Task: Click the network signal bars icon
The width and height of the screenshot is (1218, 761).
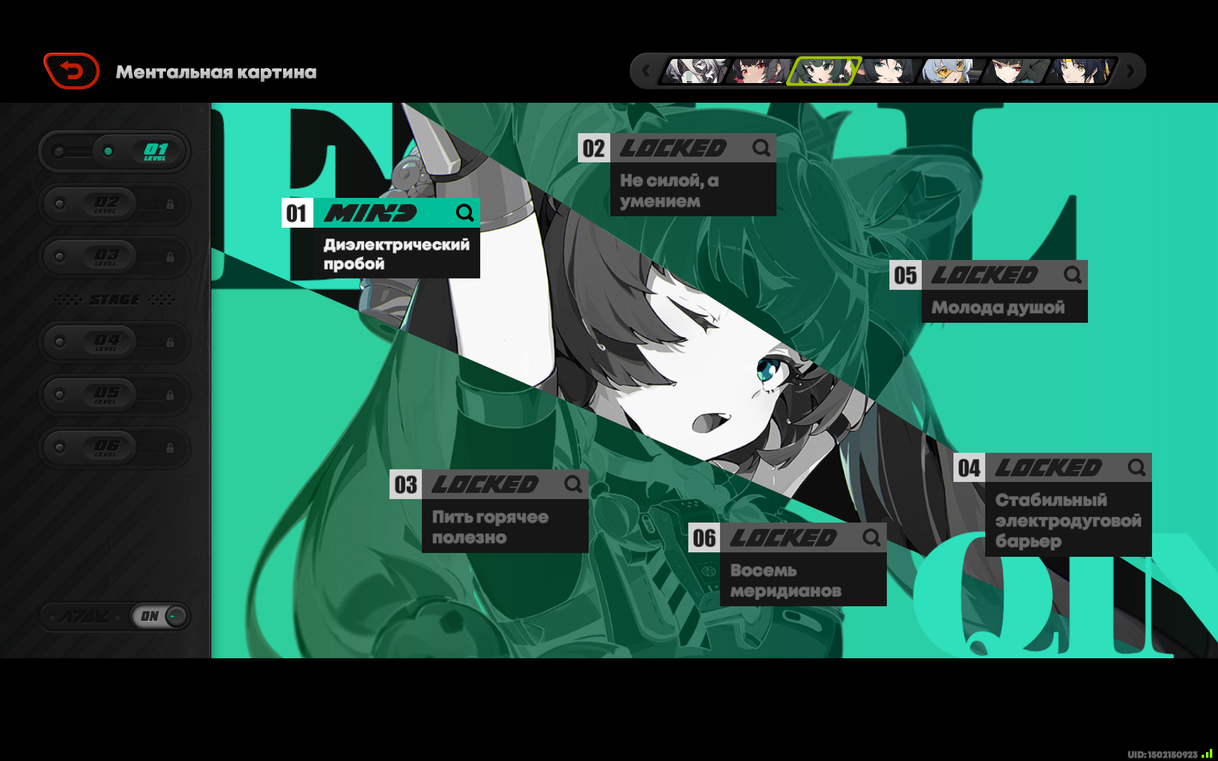Action: 1207,753
